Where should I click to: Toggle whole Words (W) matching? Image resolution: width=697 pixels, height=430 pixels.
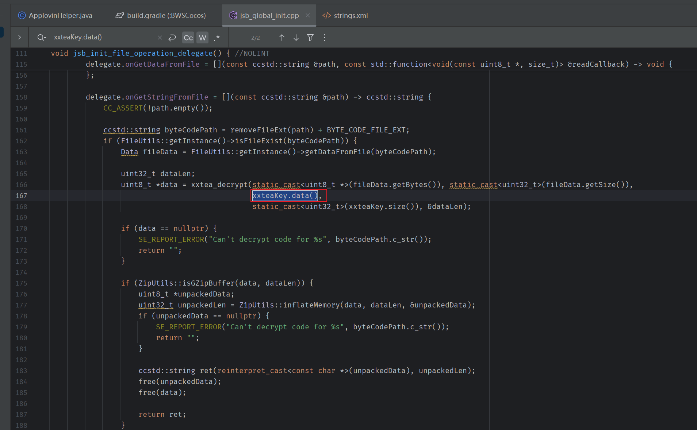tap(202, 38)
